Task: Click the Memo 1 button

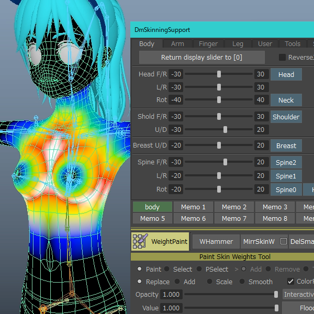Action: point(193,207)
